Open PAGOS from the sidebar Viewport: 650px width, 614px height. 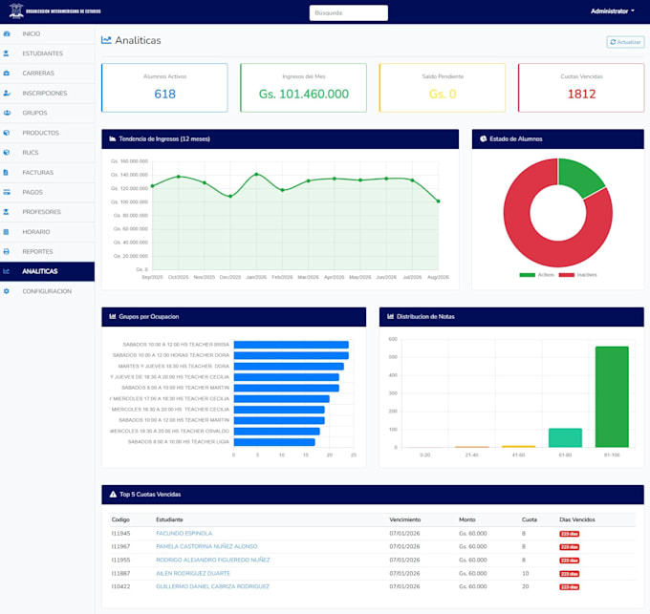click(47, 192)
